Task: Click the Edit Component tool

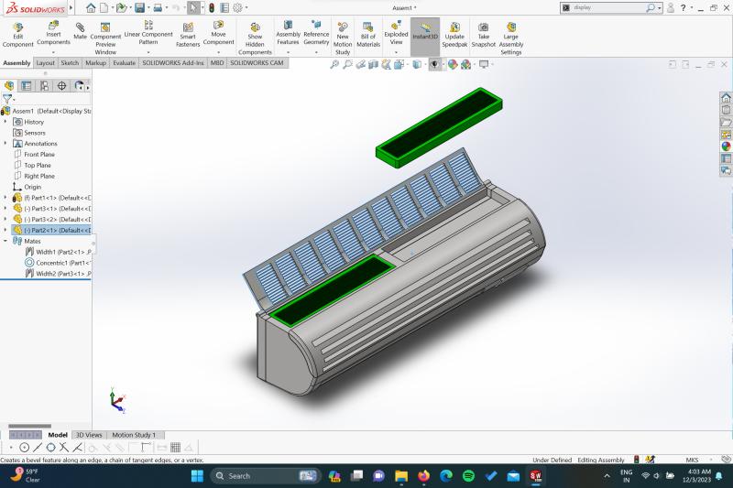Action: [x=17, y=35]
